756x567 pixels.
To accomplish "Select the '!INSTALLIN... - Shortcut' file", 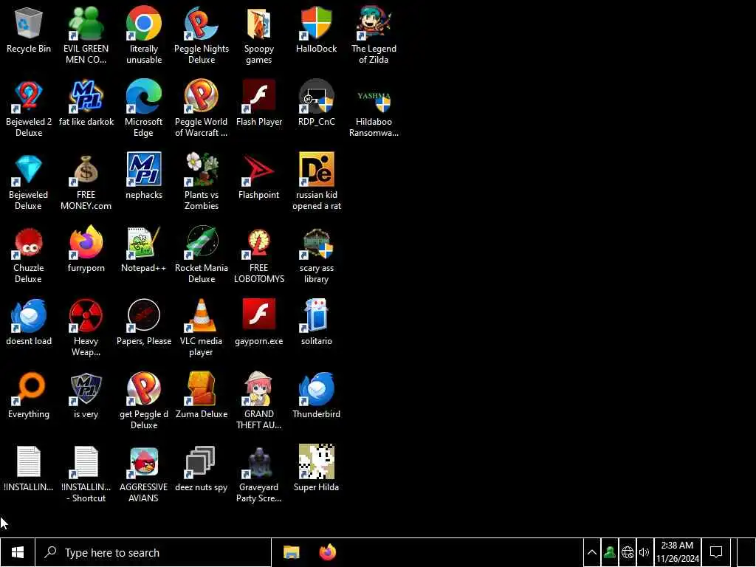I will click(86, 462).
